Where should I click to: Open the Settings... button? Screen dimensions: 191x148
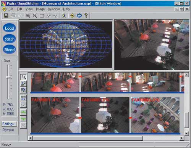pos(9,124)
